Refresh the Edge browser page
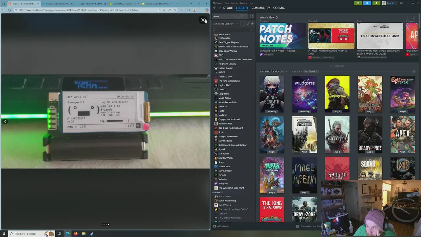The width and height of the screenshot is (421, 237). [x=9, y=10]
